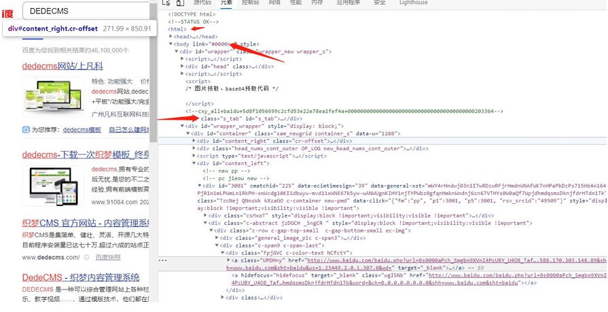This screenshot has width=608, height=312.
Task: Expand the head_nums_cont_outer div node
Action: click(194, 148)
